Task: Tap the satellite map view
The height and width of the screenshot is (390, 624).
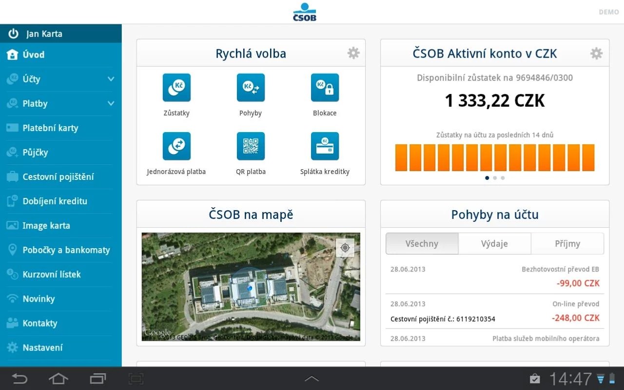Action: [251, 287]
